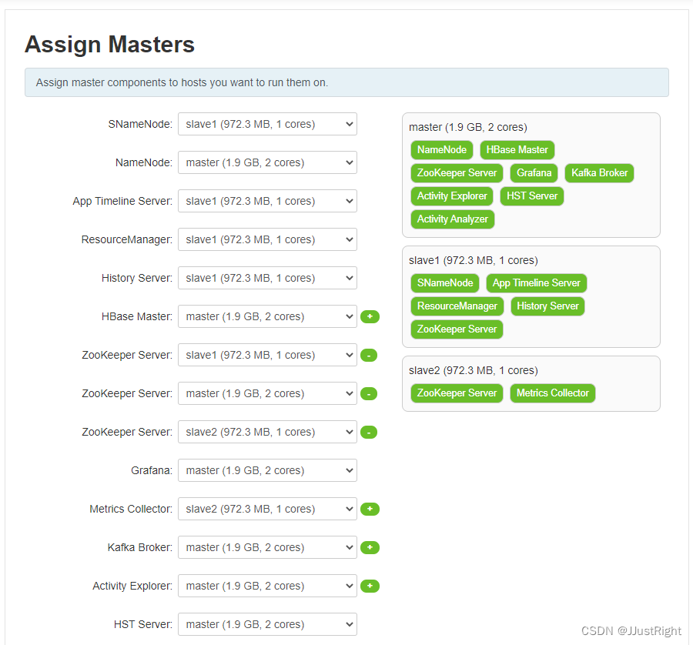Remove the slave2 ZooKeeper Server with minus icon
The image size is (693, 645).
[x=369, y=432]
